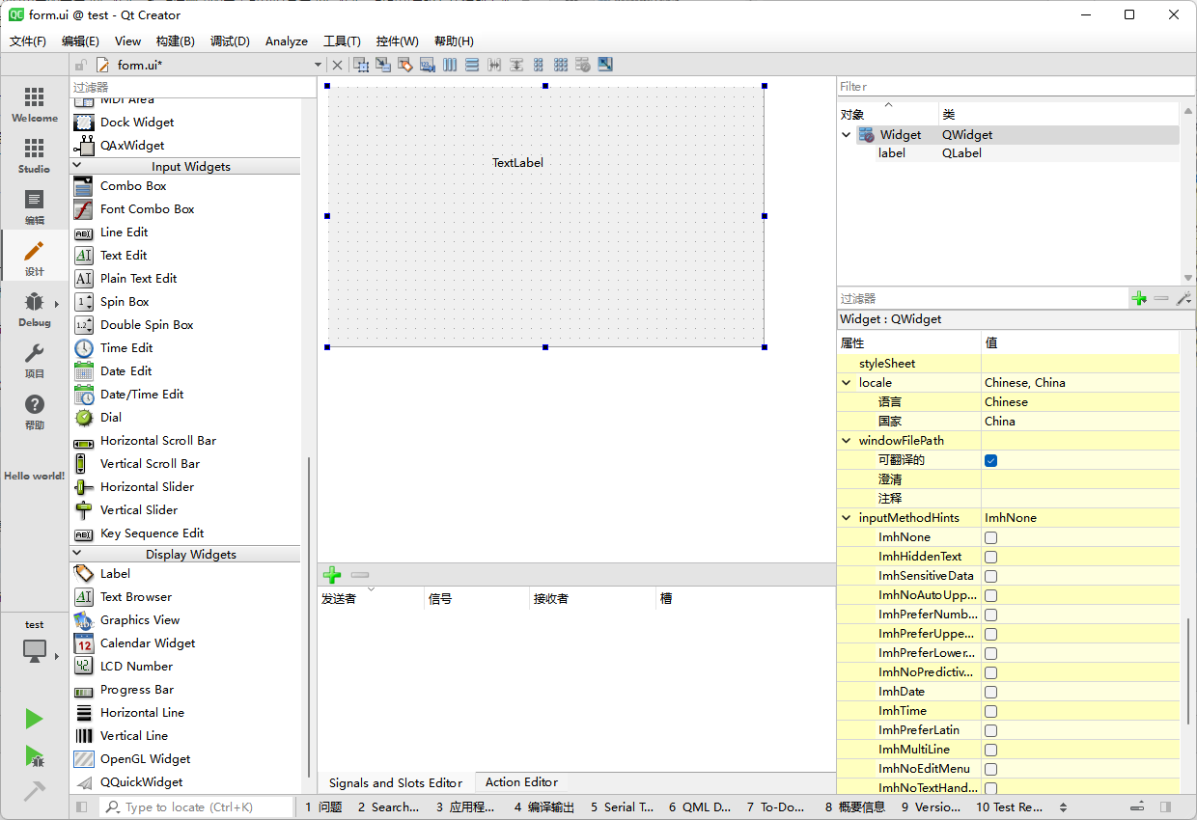Collapse the locale property group
Screen dimensions: 1197x820
pos(847,383)
